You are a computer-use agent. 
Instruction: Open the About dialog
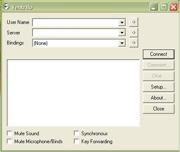pyautogui.click(x=159, y=98)
